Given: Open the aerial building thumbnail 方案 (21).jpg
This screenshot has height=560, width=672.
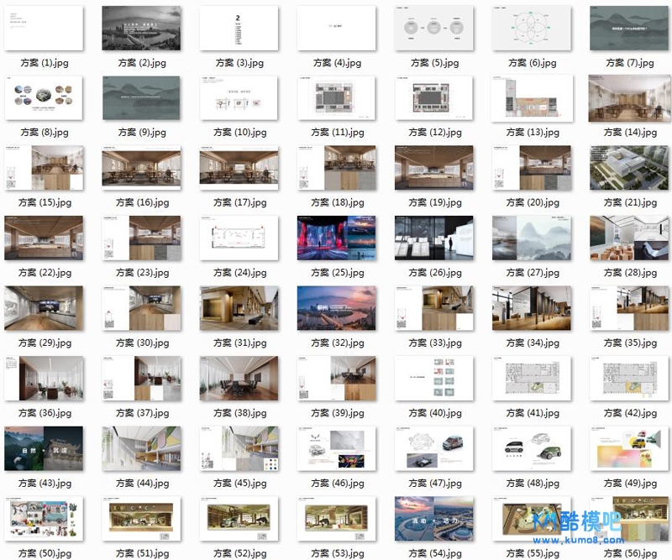Looking at the screenshot, I should (628, 168).
